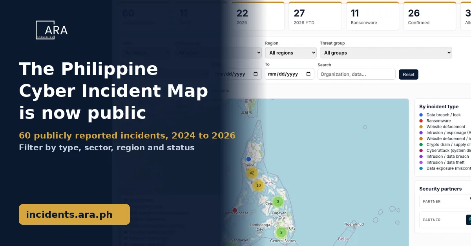Click the red marker near Puerto Princesa
Viewport: 471px width, 246px height.
235,210
